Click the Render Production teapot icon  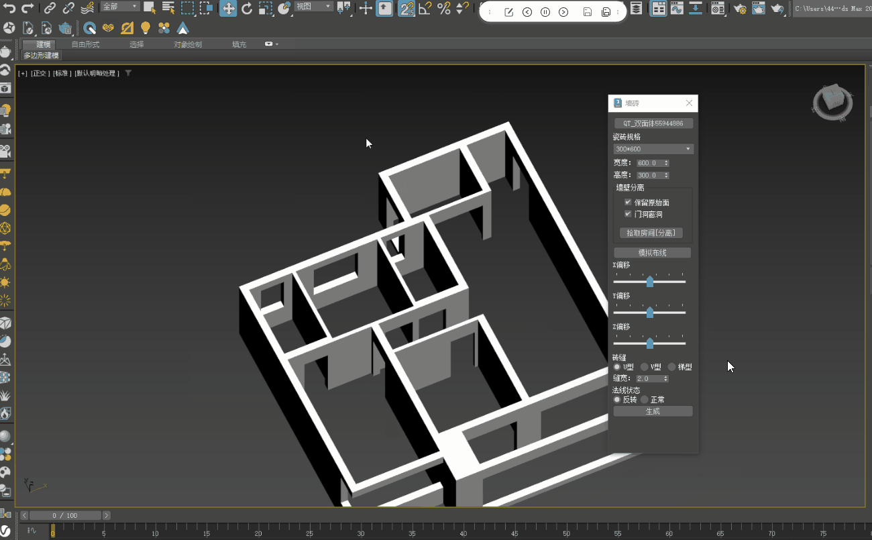777,8
